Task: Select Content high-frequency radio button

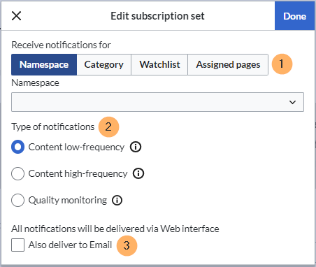Action: point(17,173)
